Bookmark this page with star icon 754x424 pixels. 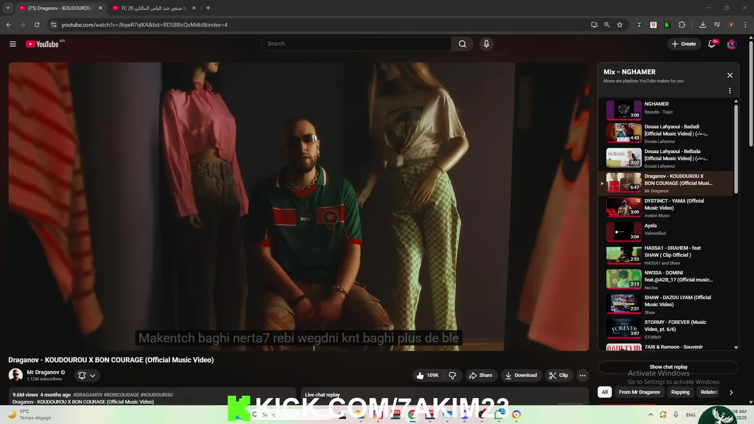click(620, 25)
